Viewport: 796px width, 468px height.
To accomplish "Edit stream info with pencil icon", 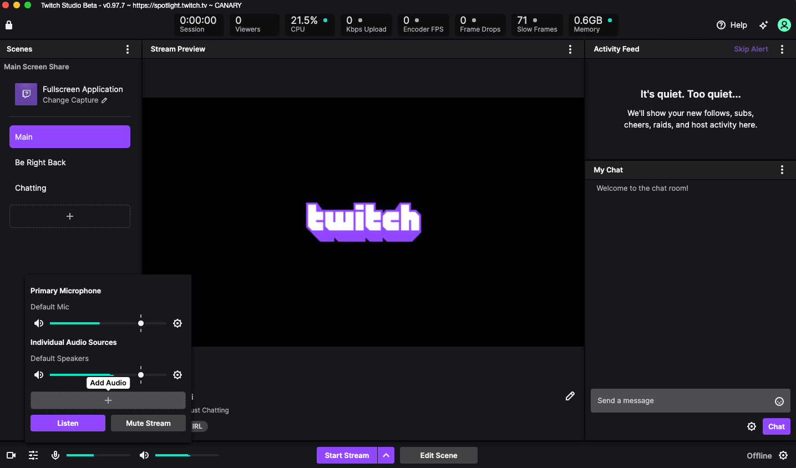I will point(570,396).
